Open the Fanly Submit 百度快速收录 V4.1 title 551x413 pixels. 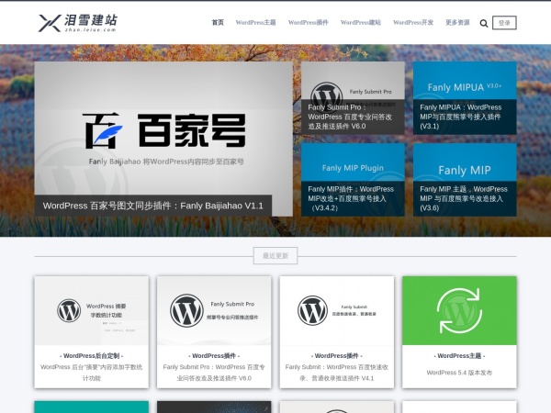coord(337,373)
